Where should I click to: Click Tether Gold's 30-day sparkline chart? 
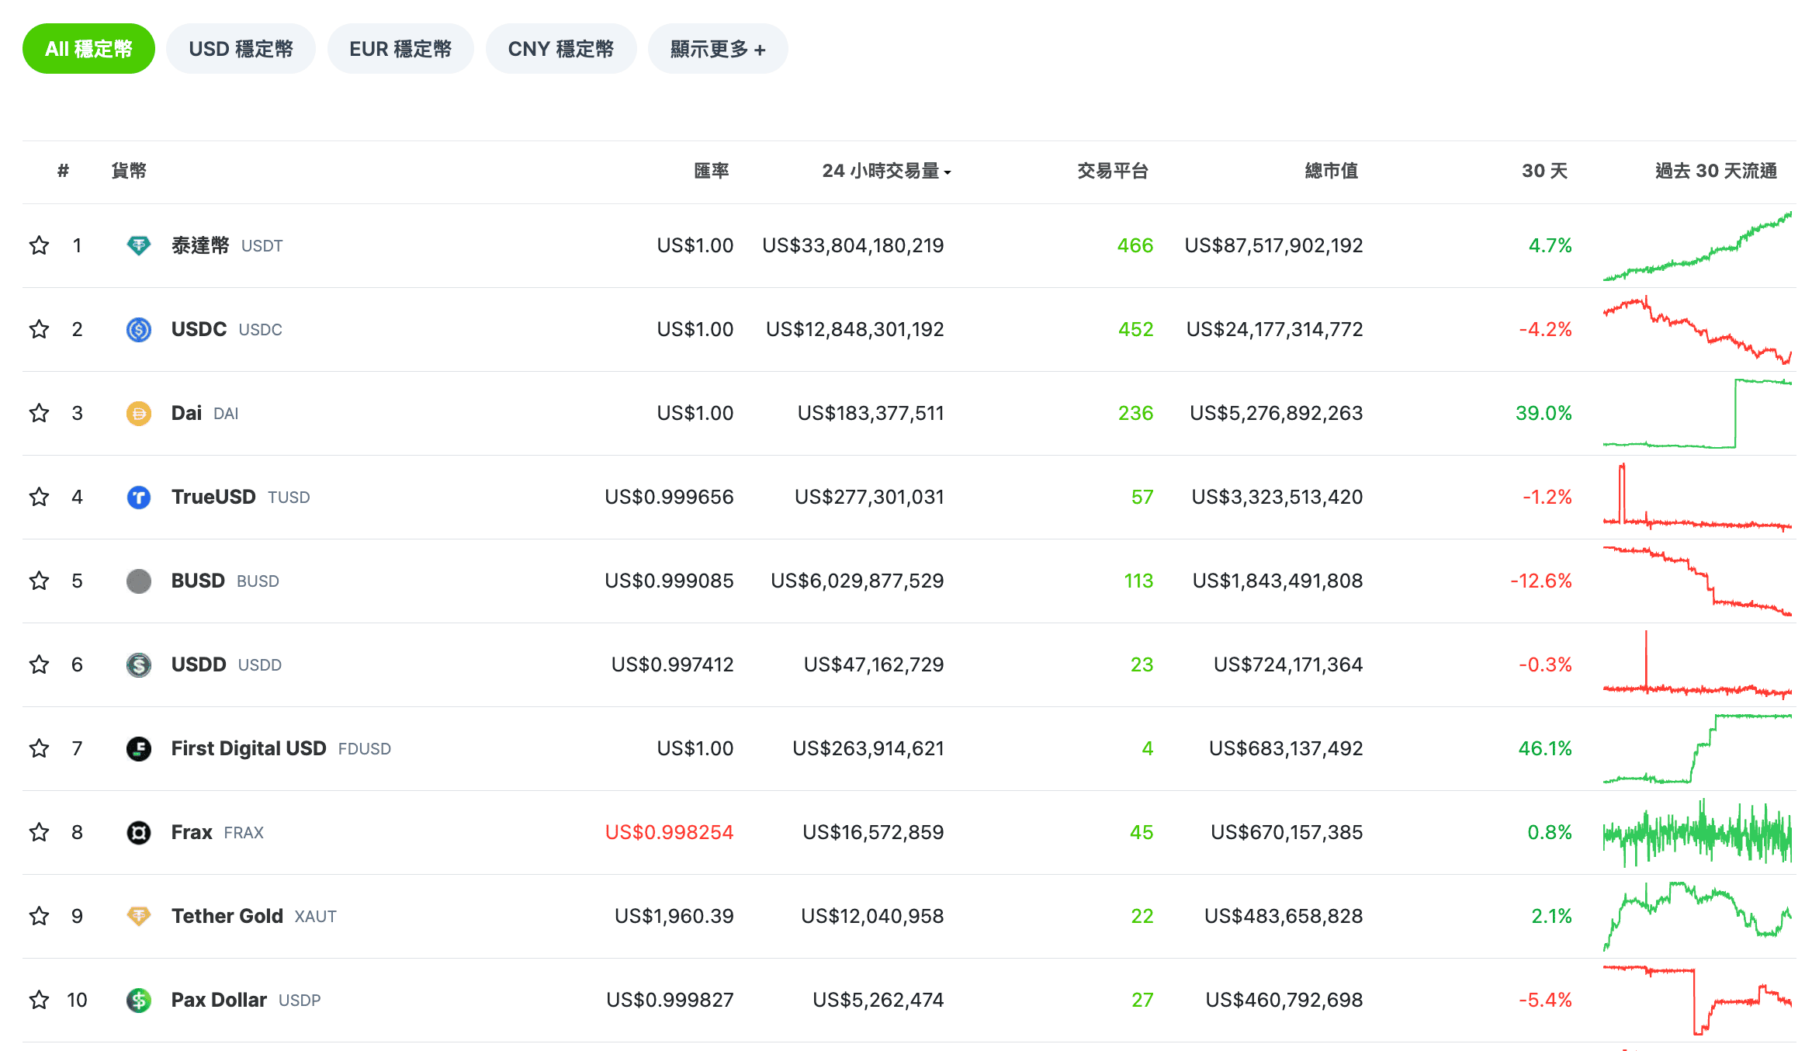(x=1698, y=917)
